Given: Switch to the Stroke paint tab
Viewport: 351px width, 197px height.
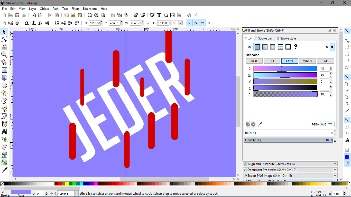Looking at the screenshot, I should click(x=265, y=38).
